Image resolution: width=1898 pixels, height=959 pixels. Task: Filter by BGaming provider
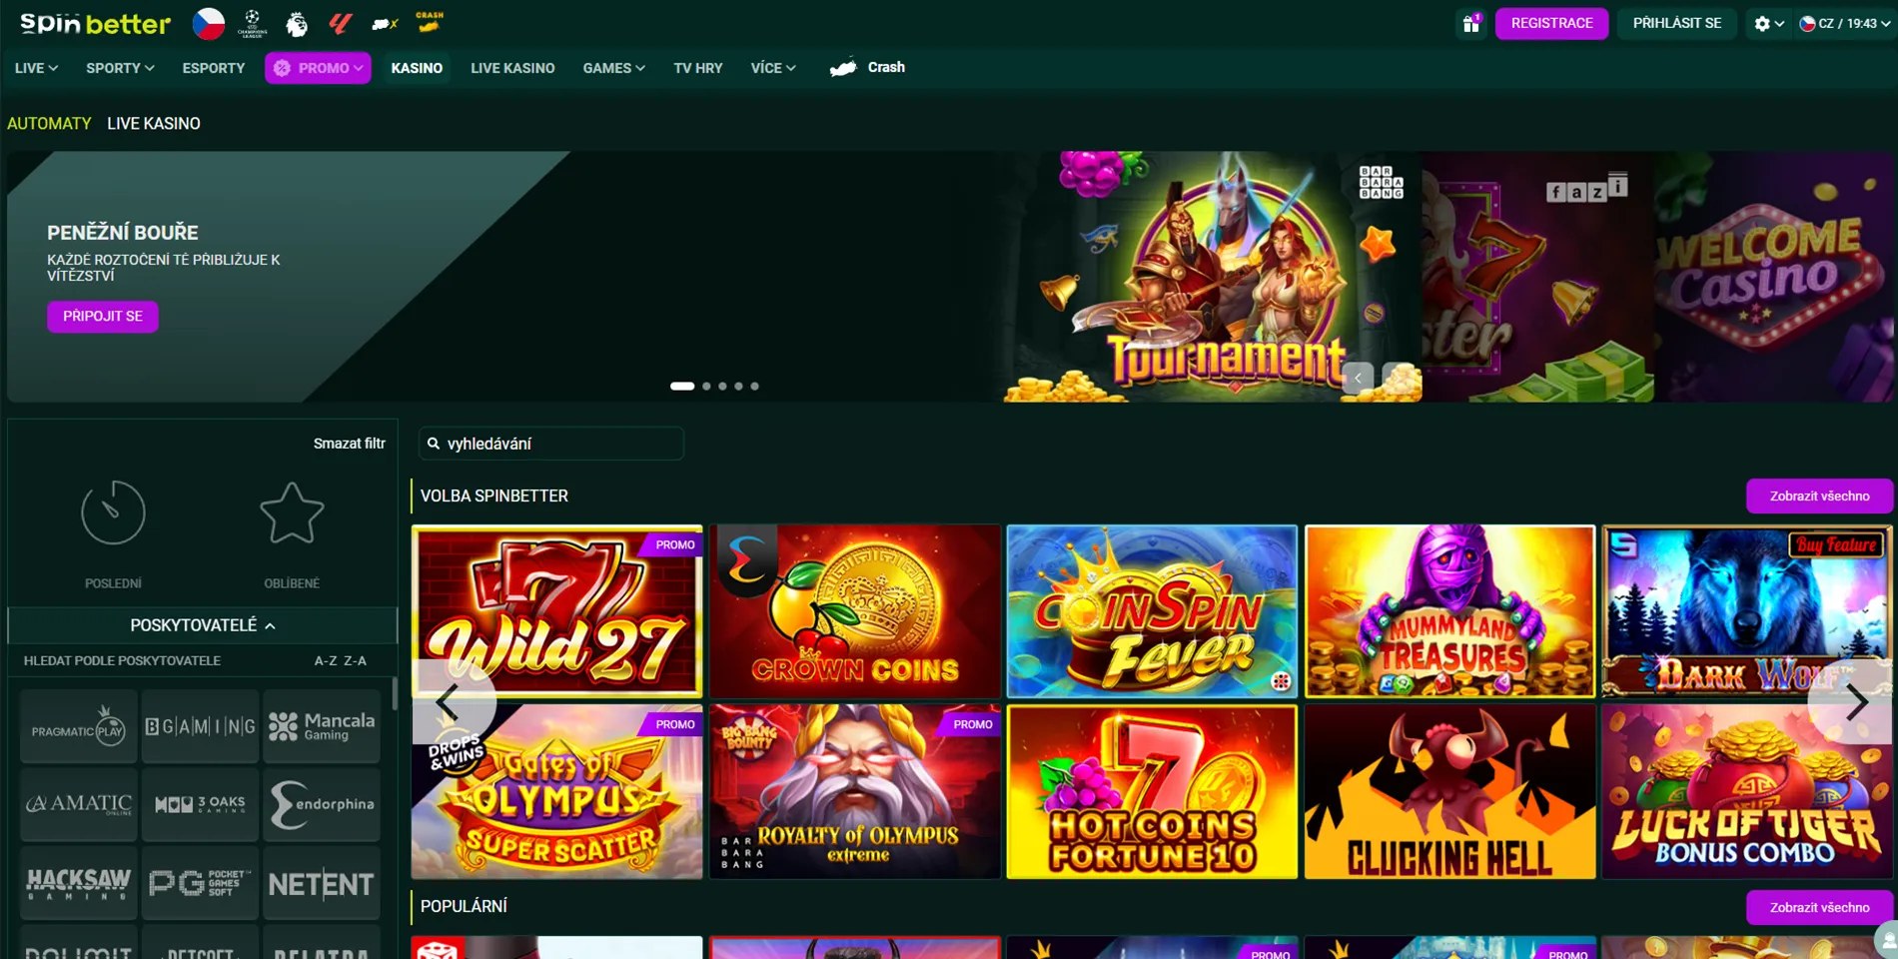tap(200, 726)
